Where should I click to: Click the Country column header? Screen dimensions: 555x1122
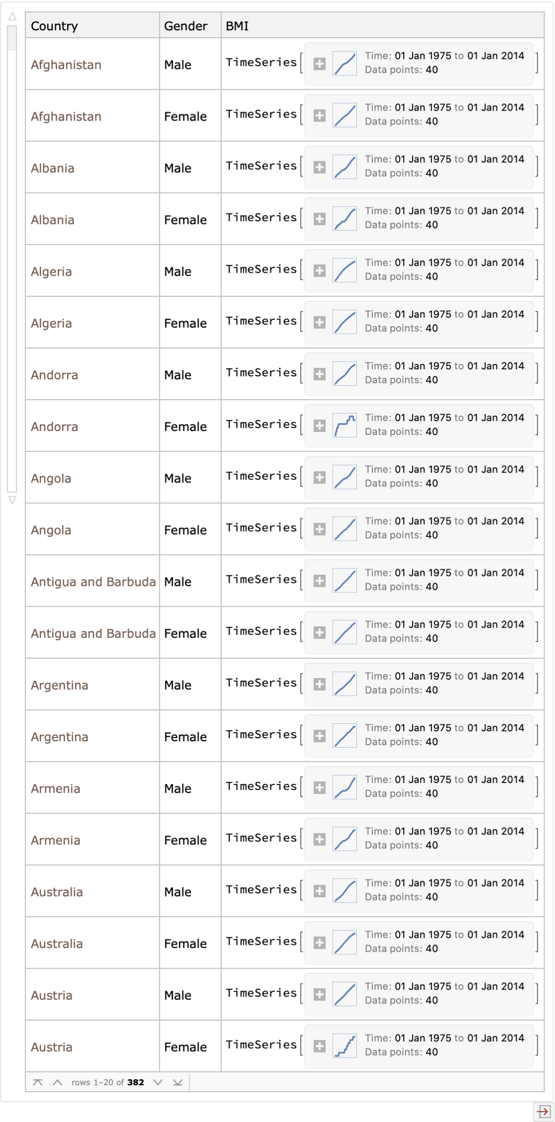coord(55,26)
